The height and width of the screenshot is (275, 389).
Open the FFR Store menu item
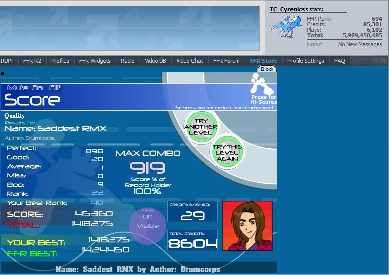click(263, 61)
